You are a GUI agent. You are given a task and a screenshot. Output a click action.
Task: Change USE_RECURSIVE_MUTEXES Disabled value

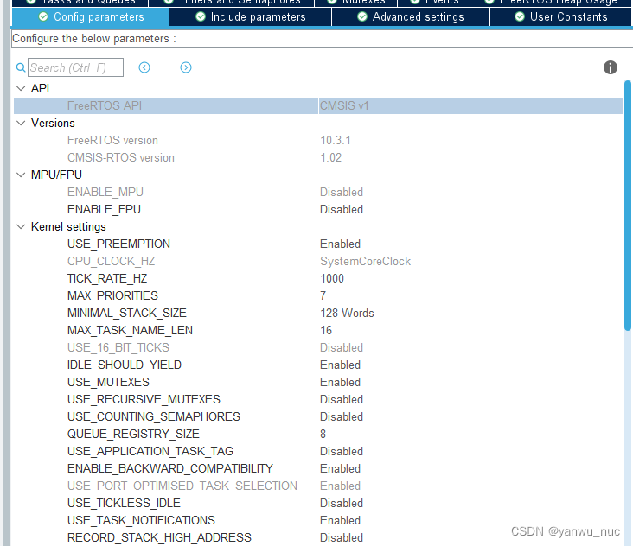click(x=341, y=400)
